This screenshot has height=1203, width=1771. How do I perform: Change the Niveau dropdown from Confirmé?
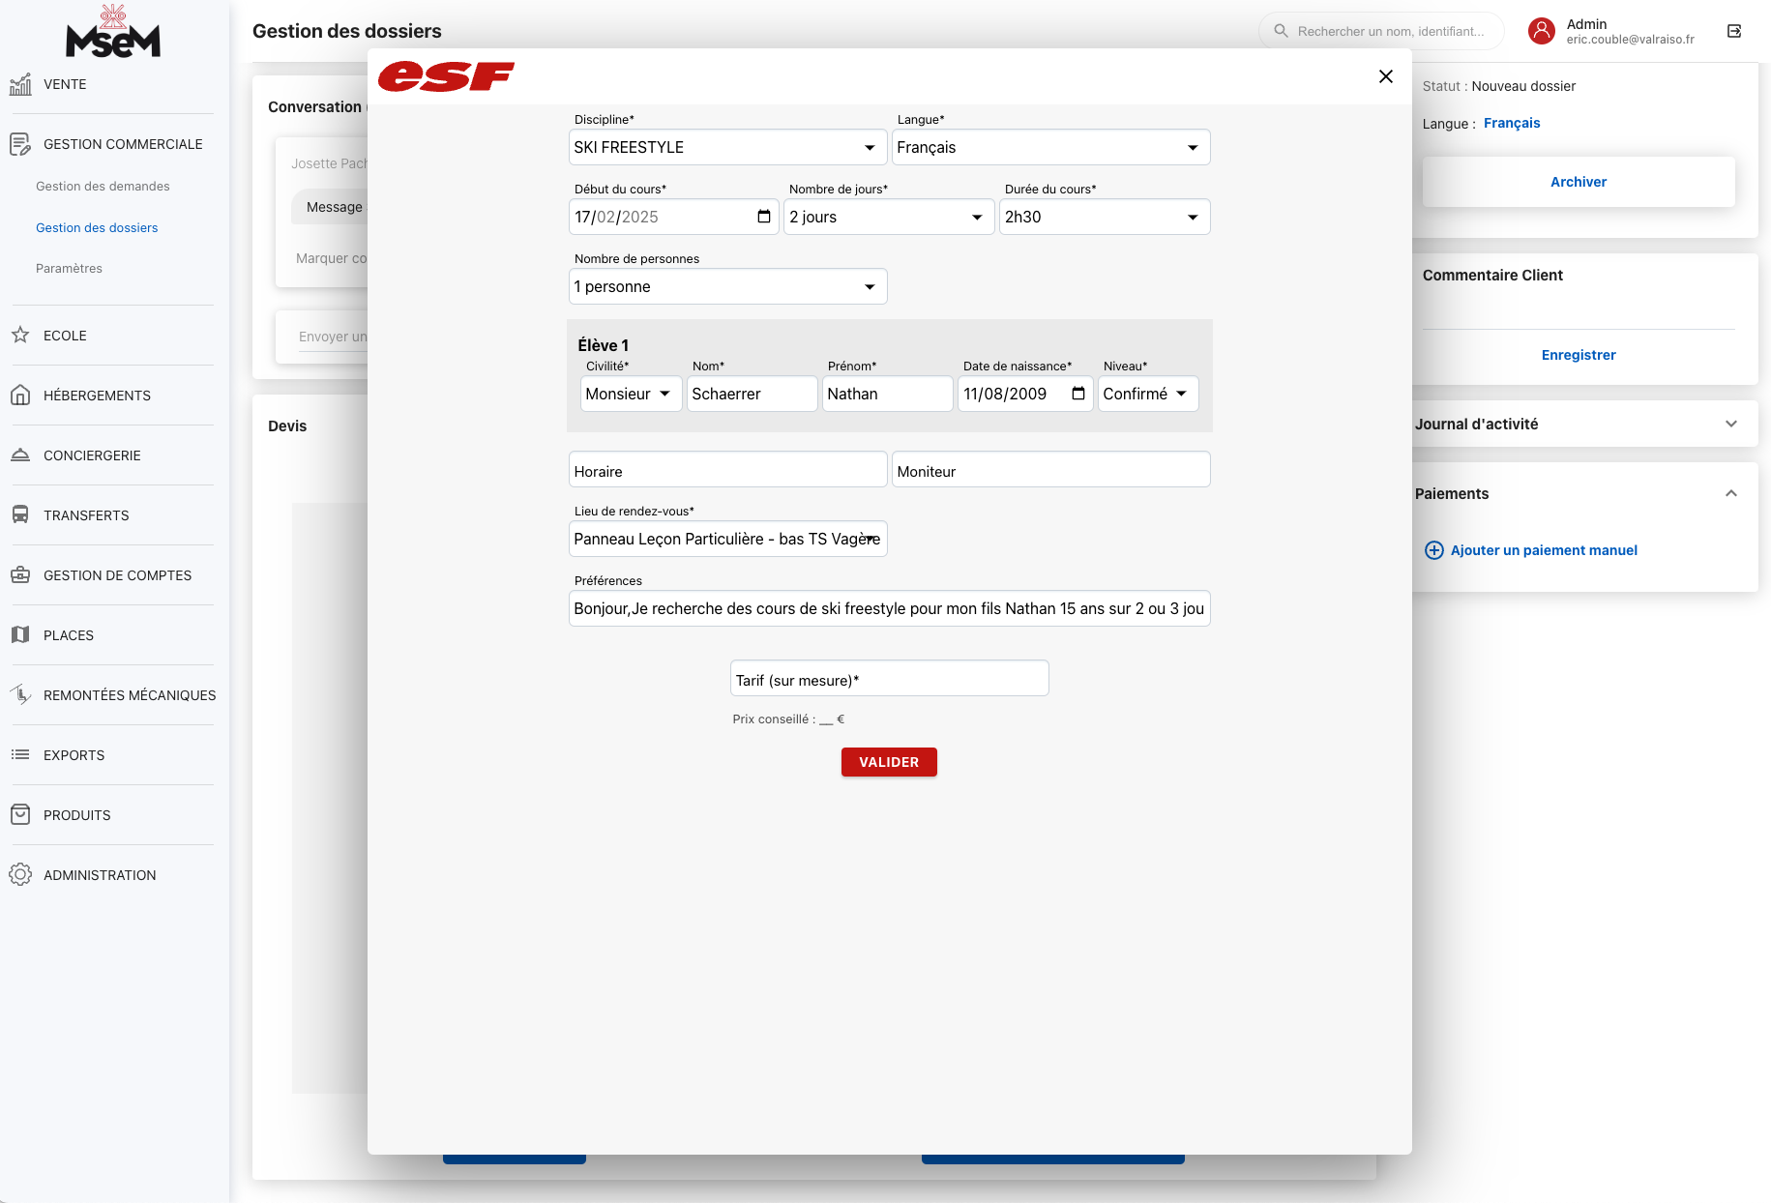point(1147,394)
